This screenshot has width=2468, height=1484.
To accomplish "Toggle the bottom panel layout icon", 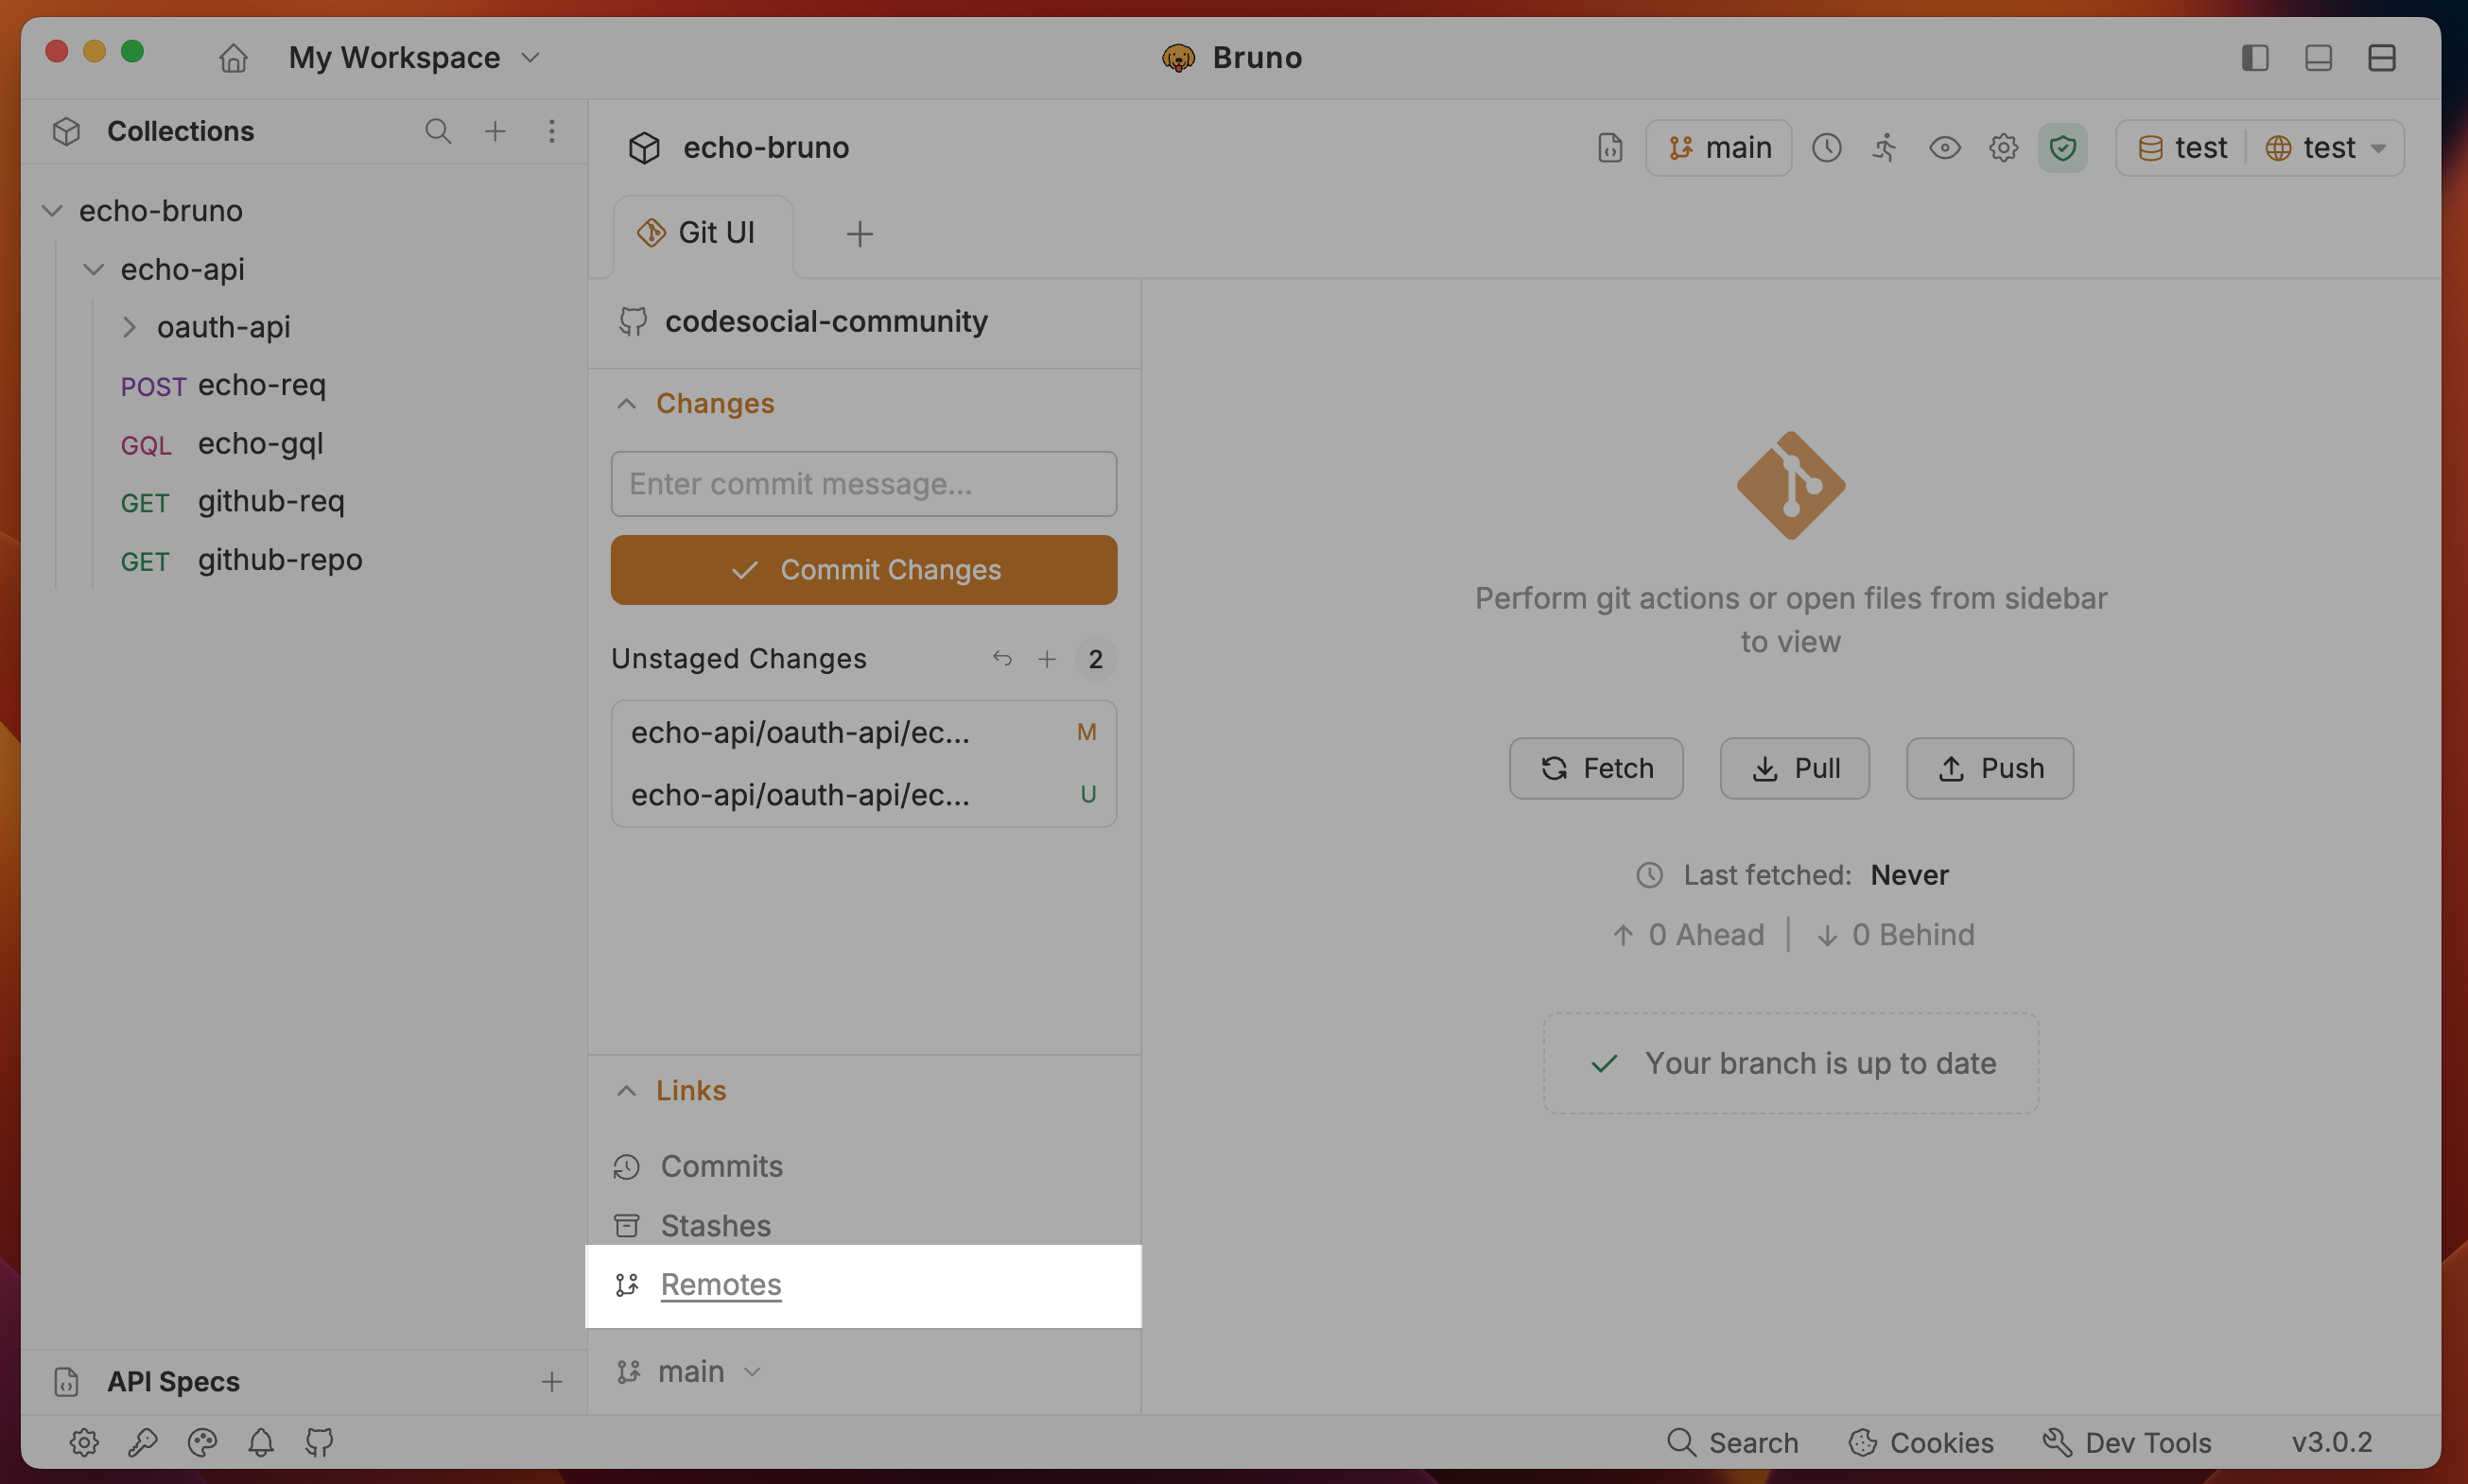I will tap(2318, 58).
